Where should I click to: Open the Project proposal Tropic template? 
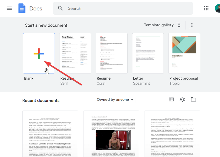click(x=184, y=53)
